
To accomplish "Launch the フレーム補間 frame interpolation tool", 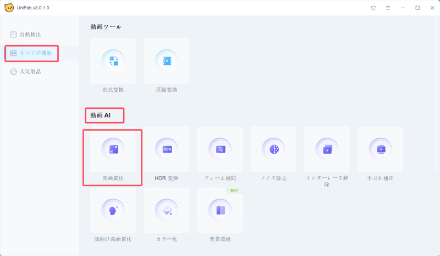I will click(220, 149).
